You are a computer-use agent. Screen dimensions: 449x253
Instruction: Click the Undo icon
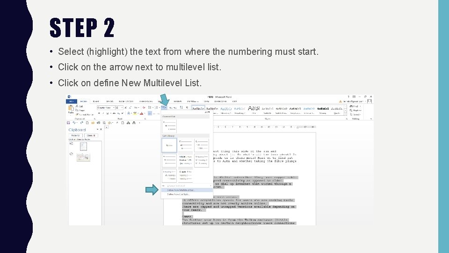pyautogui.click(x=74, y=123)
